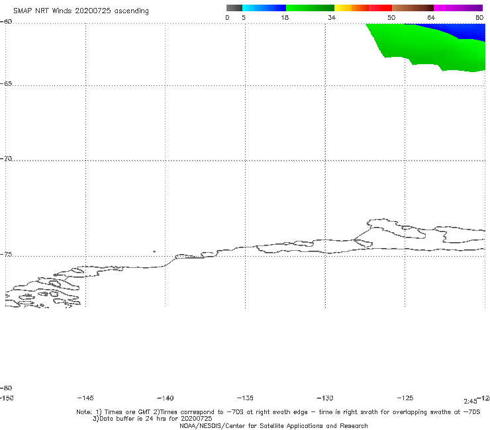Select the gray 0-5 segment of the color bar
The image size is (490, 430).
click(234, 8)
